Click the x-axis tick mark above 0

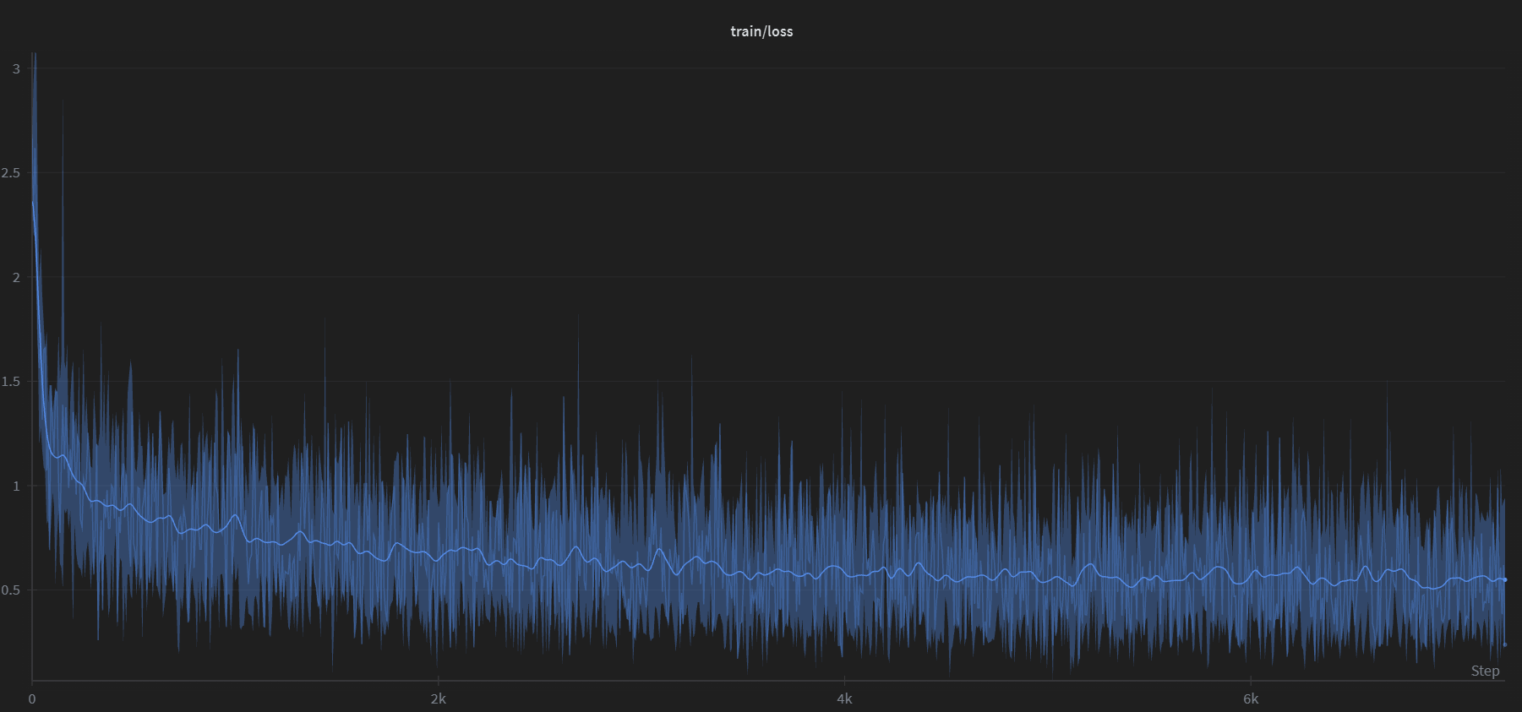click(32, 683)
